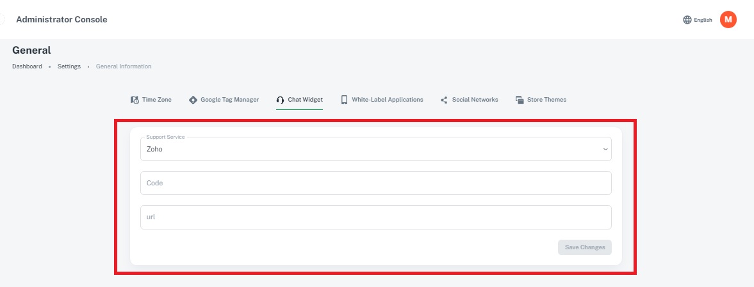This screenshot has height=287, width=754.
Task: Click the headset icon for Chat Widget
Action: [x=280, y=100]
